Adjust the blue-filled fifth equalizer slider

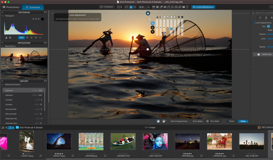tap(171, 27)
